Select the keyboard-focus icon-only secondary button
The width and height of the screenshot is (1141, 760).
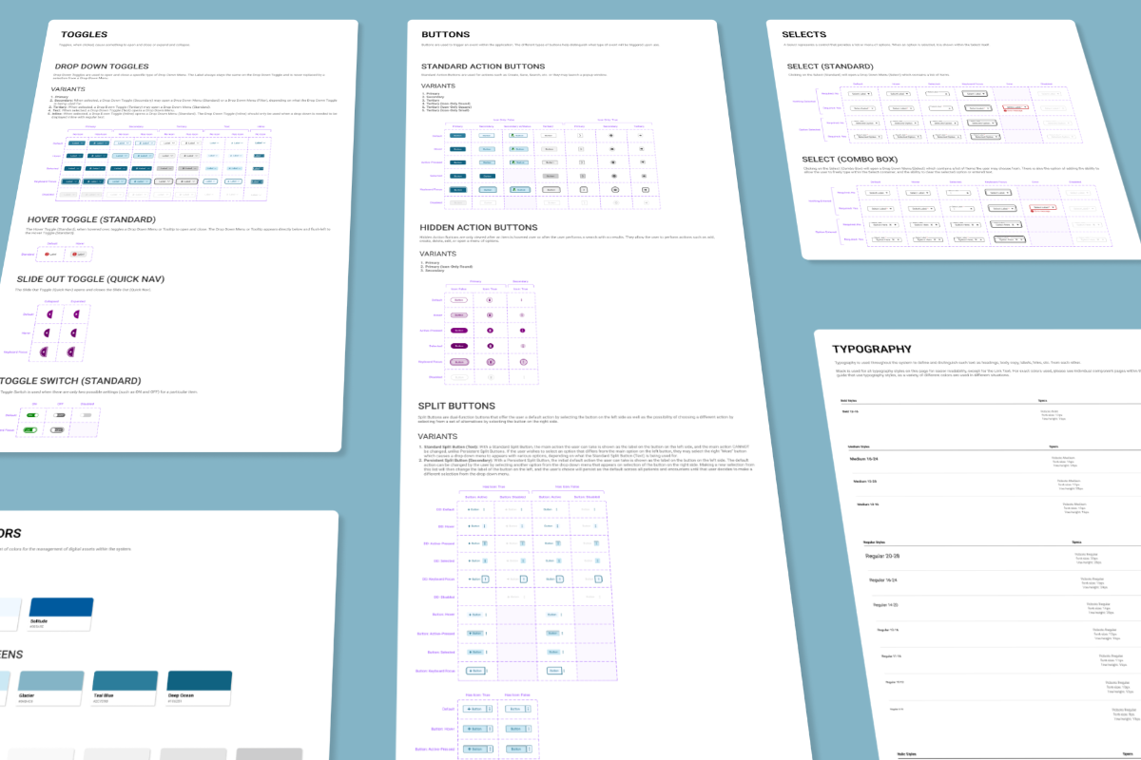pyautogui.click(x=615, y=190)
